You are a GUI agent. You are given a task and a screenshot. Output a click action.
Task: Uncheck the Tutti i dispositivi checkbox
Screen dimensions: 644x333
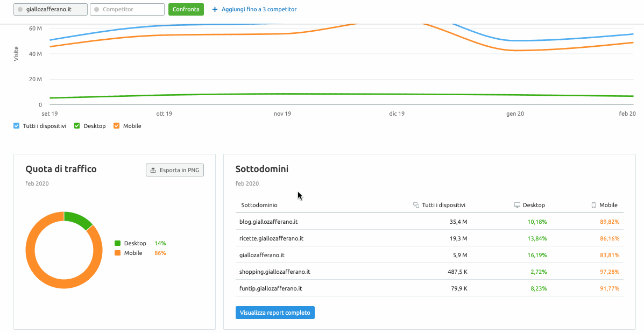17,126
